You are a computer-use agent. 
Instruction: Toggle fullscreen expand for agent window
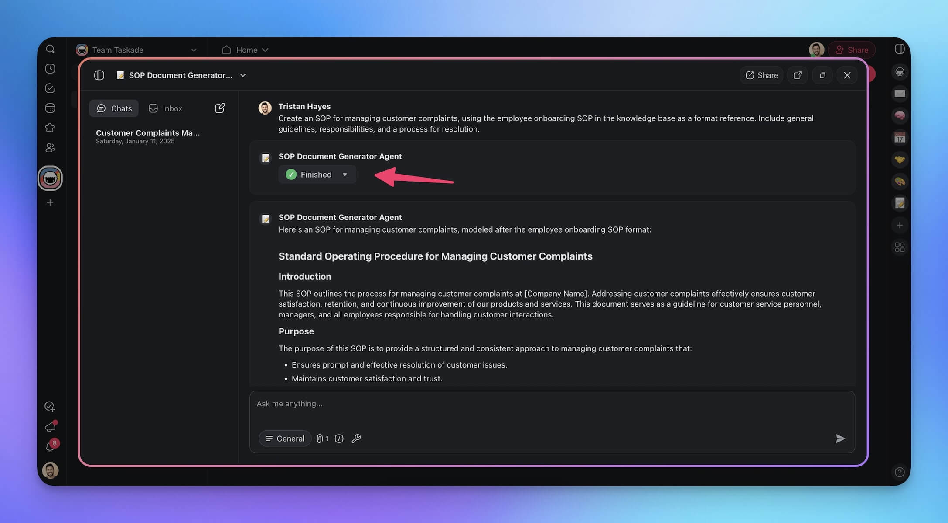click(x=822, y=75)
